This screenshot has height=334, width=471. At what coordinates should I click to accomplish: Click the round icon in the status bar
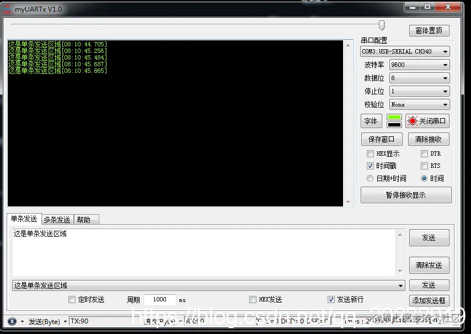[12, 321]
